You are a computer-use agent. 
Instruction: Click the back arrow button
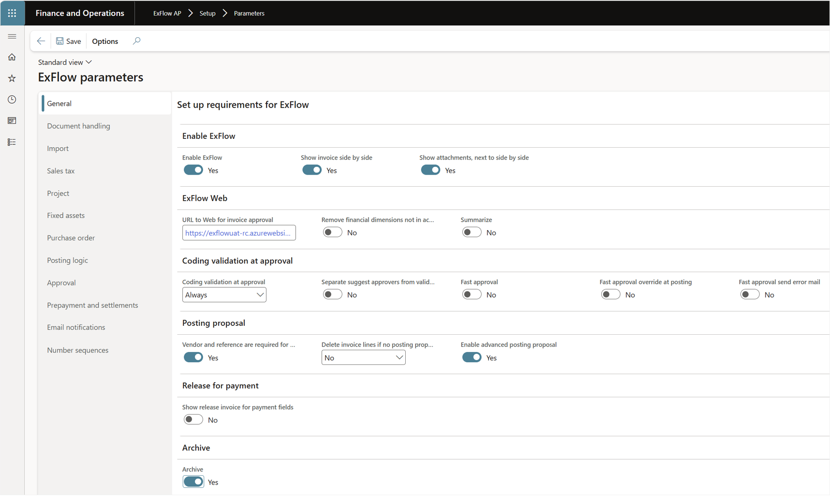(x=41, y=41)
